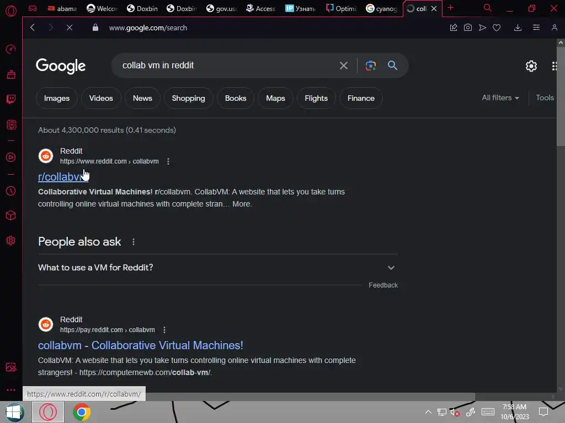Open more options for r/collabvm result
Screen dimensions: 565x423
[x=168, y=161]
